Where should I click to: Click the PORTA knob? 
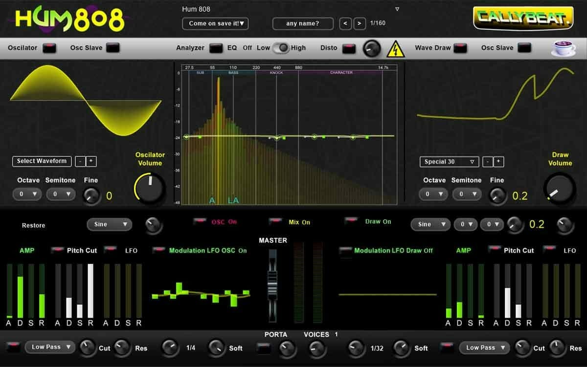[288, 348]
